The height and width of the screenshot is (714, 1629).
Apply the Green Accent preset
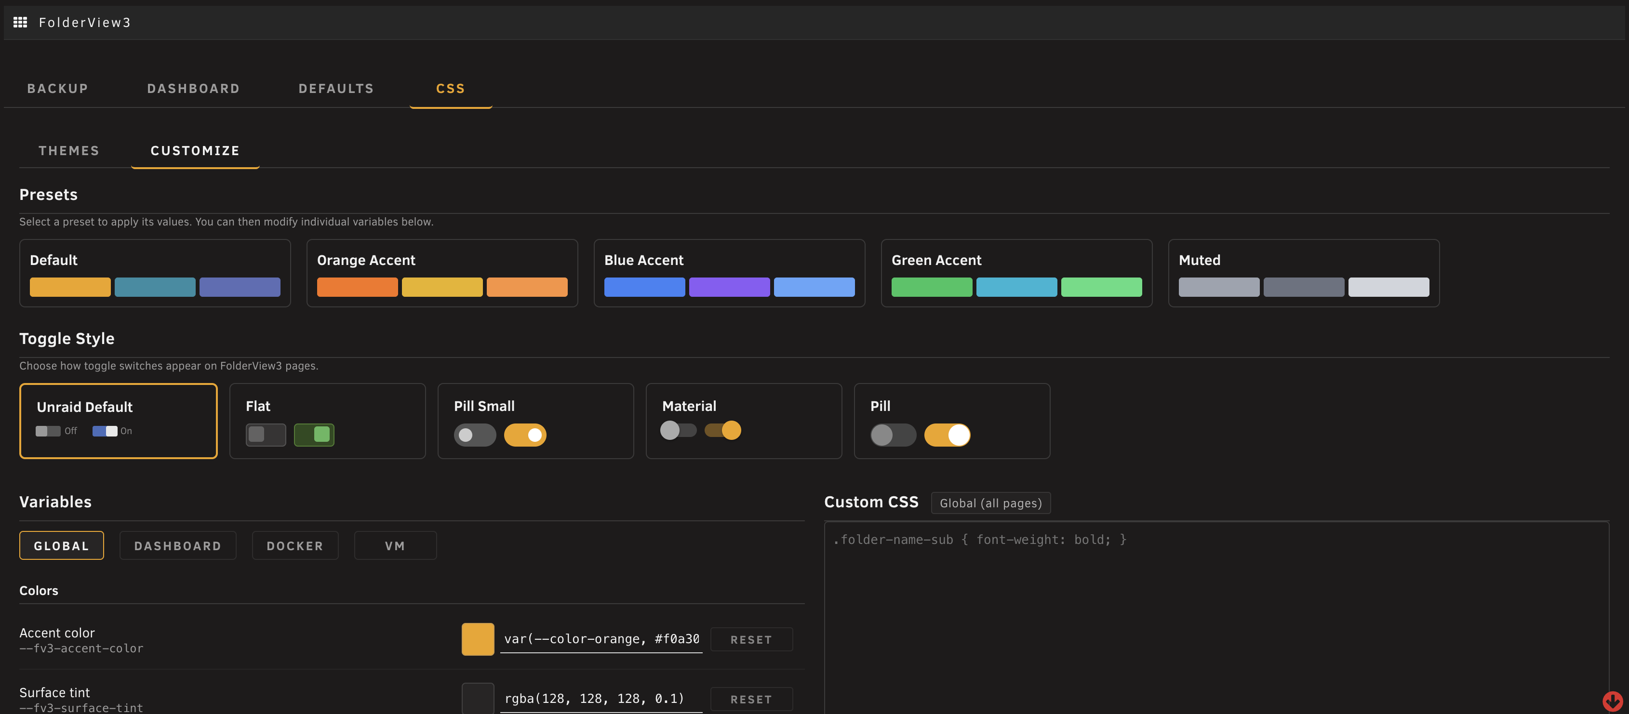click(1016, 273)
